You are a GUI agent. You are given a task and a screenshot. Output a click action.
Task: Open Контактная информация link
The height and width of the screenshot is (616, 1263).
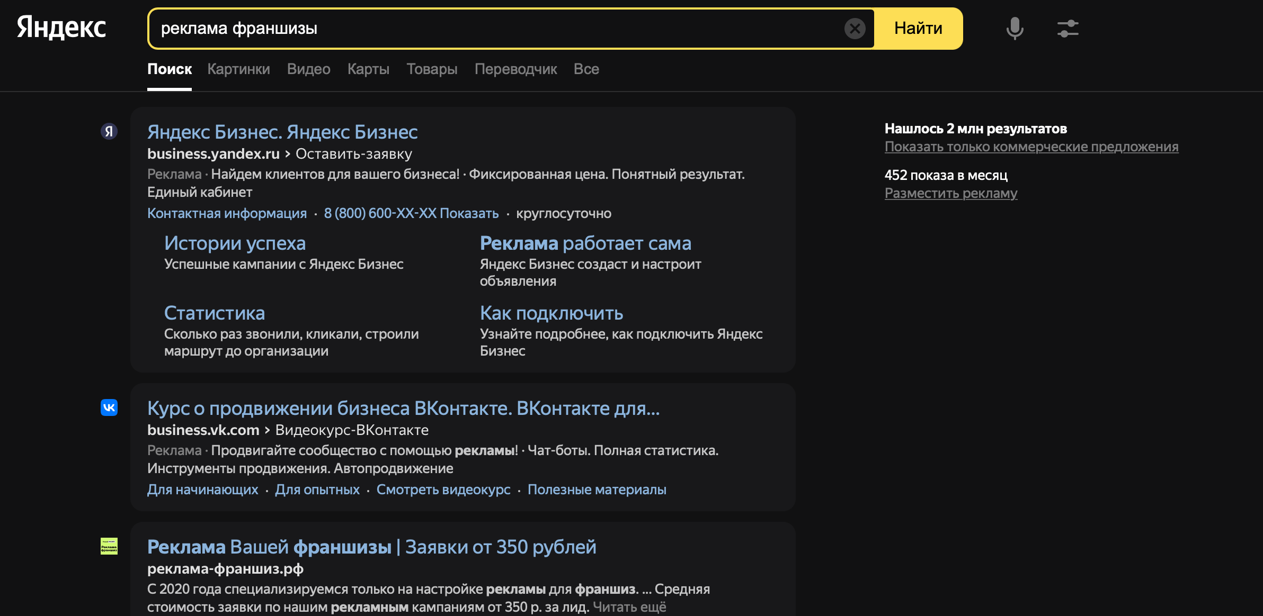[x=227, y=213]
